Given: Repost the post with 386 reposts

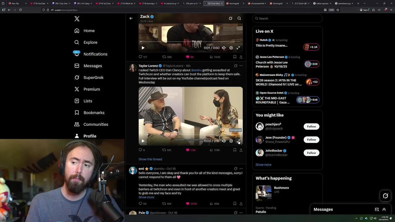Looking at the screenshot, I should 167,57.
